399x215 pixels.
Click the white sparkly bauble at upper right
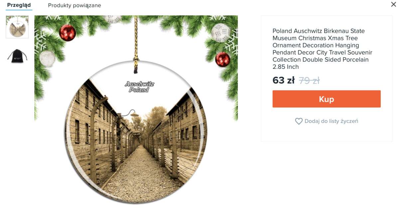220,32
